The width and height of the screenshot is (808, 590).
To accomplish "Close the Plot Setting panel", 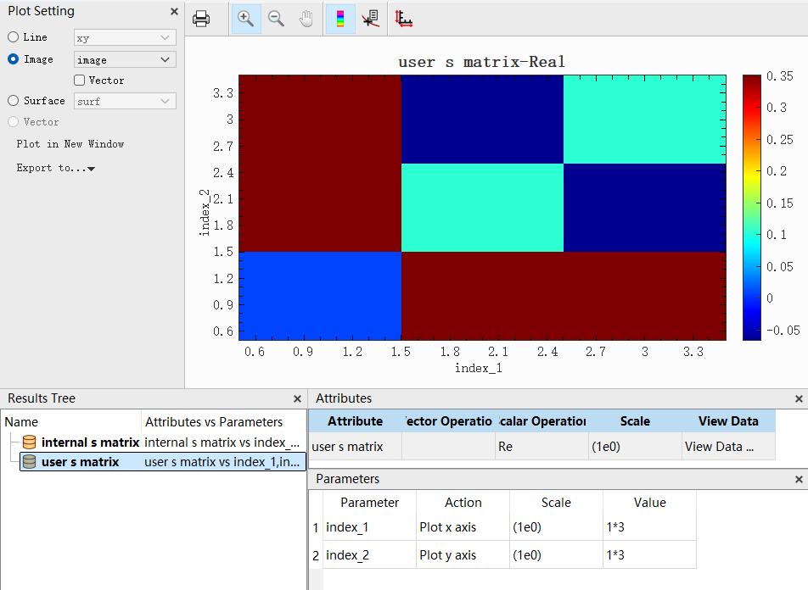I will (x=174, y=12).
